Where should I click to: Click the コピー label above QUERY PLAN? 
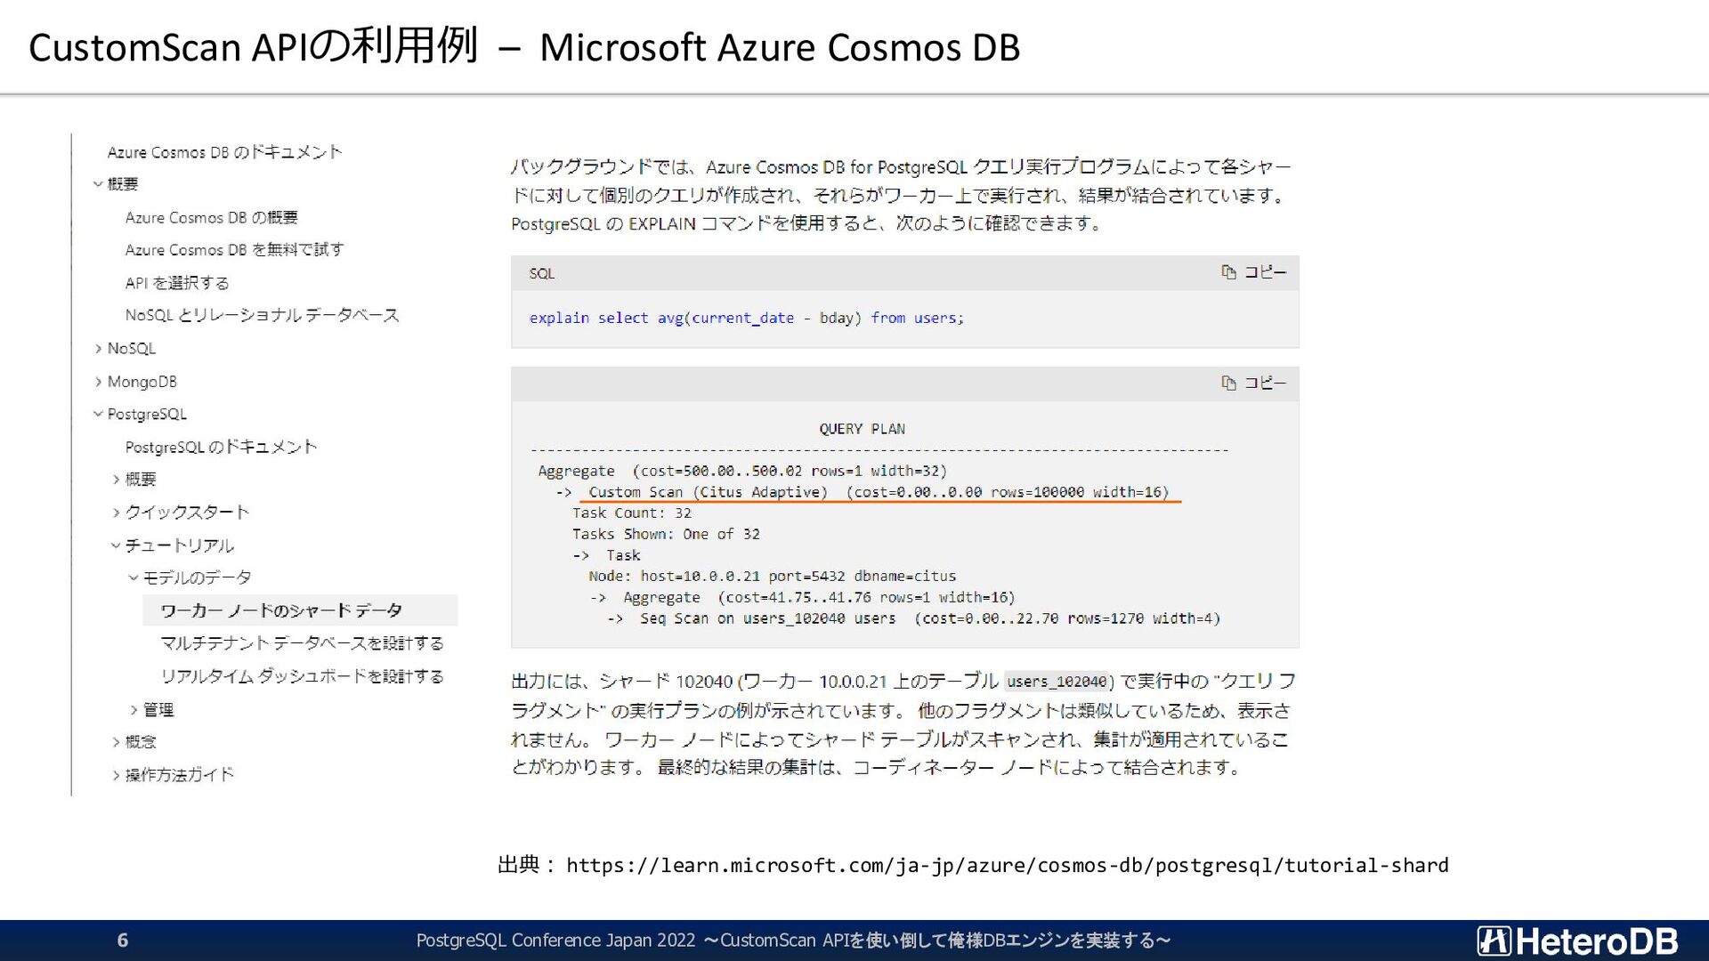coord(1265,383)
